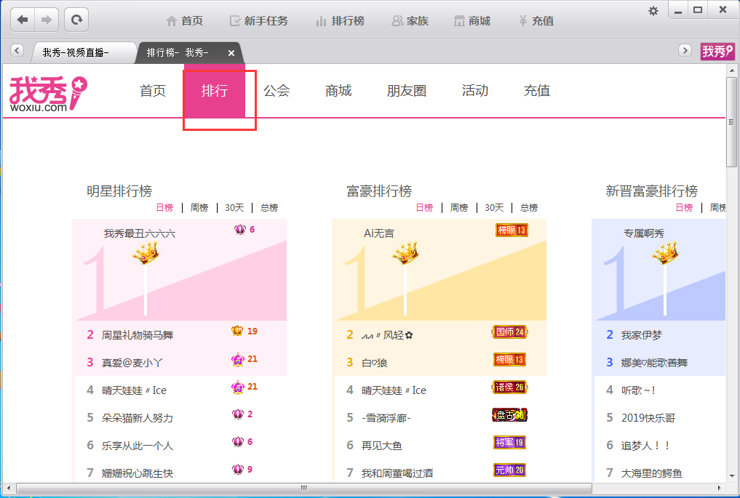Viewport: 740px width, 498px height.
Task: Click crown level icon beside 真爱@麦小丫
Action: (x=237, y=359)
